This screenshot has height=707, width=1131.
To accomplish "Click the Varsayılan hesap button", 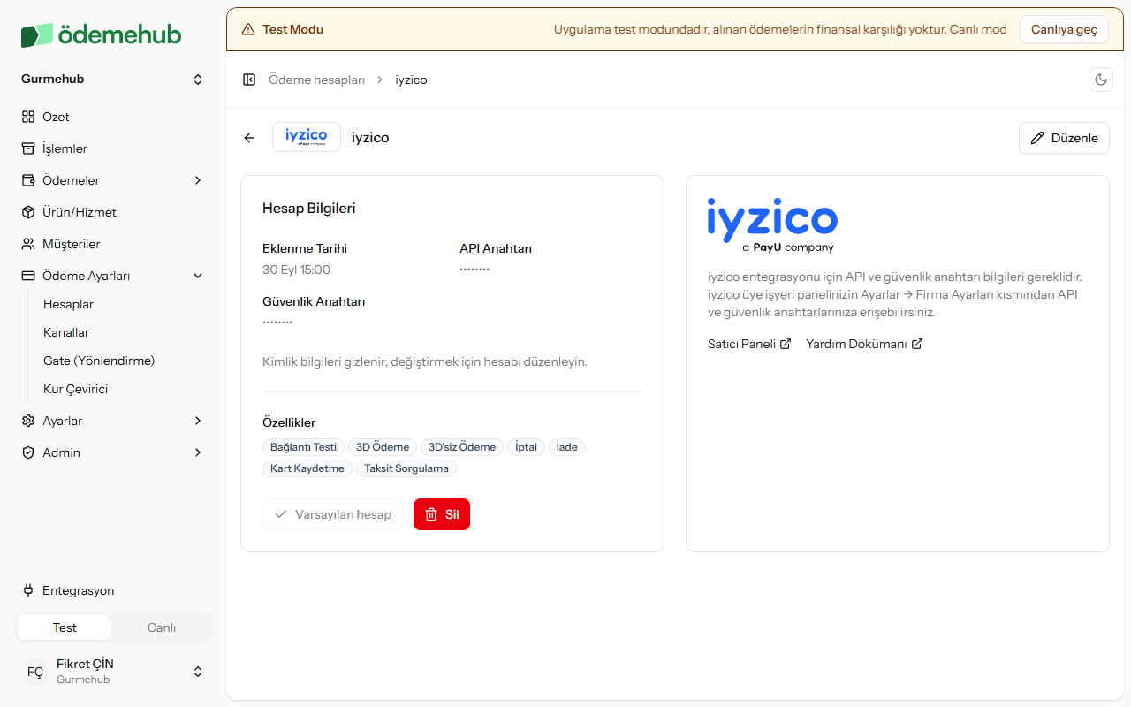I will pyautogui.click(x=332, y=514).
